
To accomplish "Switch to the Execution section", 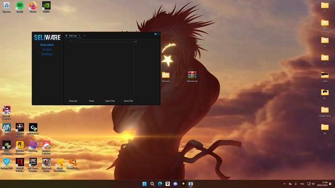I will pos(47,45).
